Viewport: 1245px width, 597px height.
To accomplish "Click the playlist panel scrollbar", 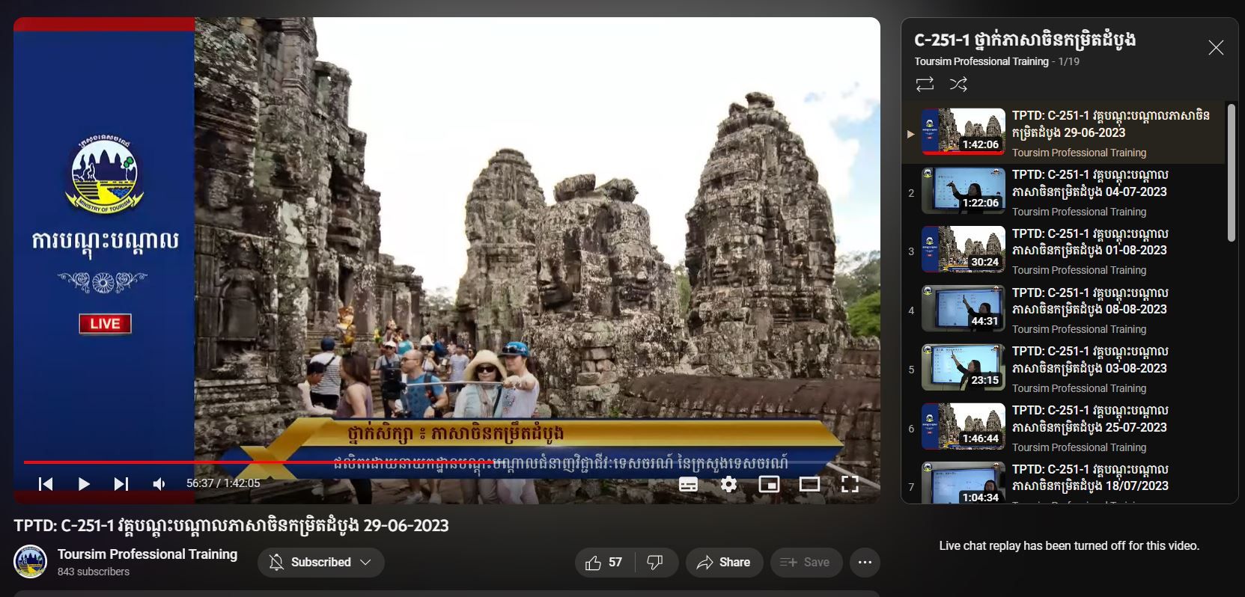I will (1232, 173).
